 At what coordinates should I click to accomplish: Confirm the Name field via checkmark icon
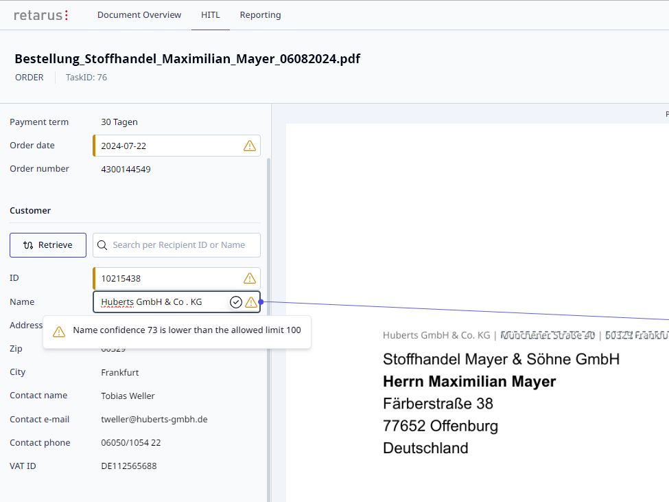[x=236, y=302]
